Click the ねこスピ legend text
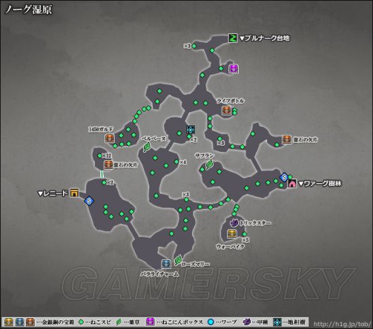373x329 pixels. tap(101, 322)
